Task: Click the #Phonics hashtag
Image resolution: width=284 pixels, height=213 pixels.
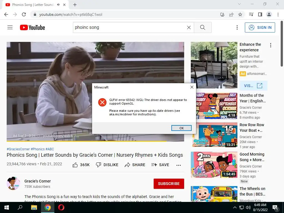Action: 38,149
